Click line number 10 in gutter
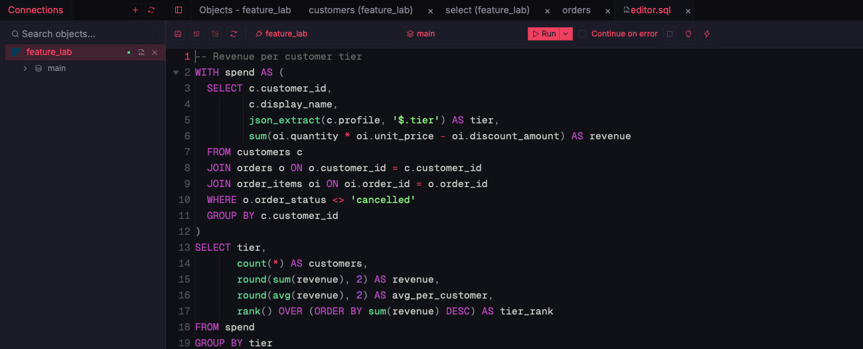 coord(185,200)
